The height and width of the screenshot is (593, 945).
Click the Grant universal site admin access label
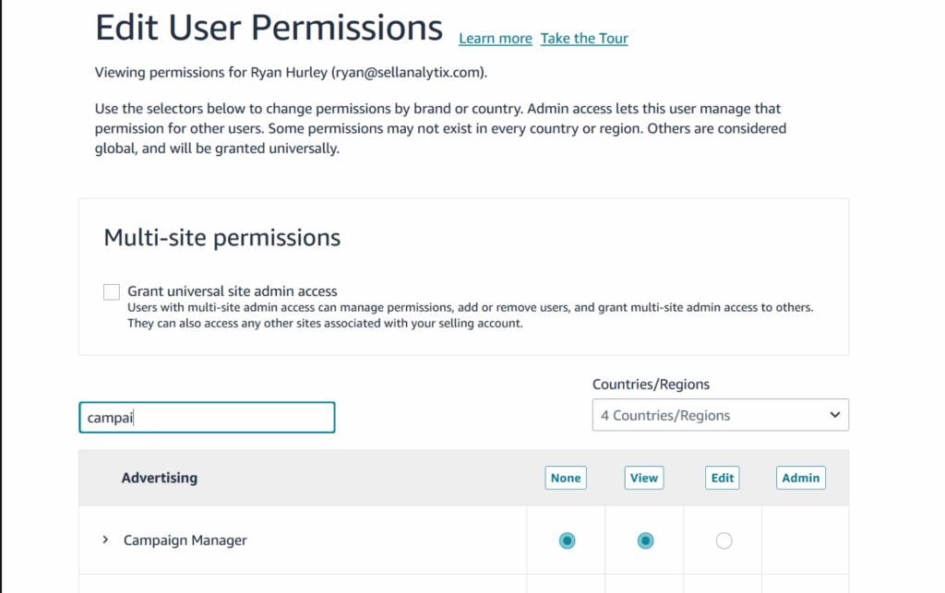[x=233, y=291]
